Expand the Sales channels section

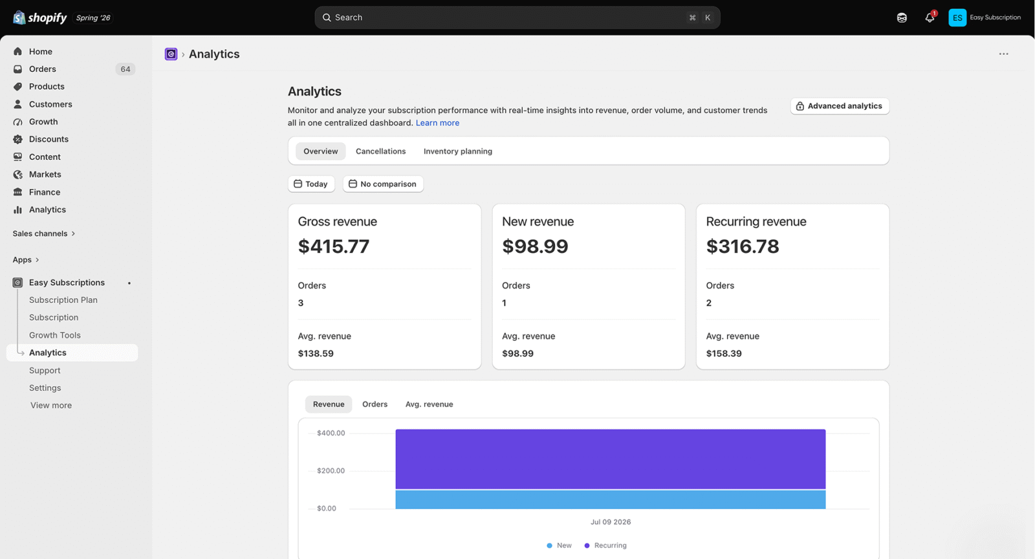[44, 234]
